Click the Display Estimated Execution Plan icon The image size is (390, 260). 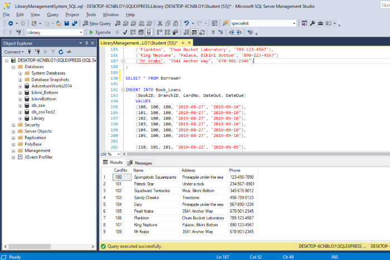[x=133, y=32]
